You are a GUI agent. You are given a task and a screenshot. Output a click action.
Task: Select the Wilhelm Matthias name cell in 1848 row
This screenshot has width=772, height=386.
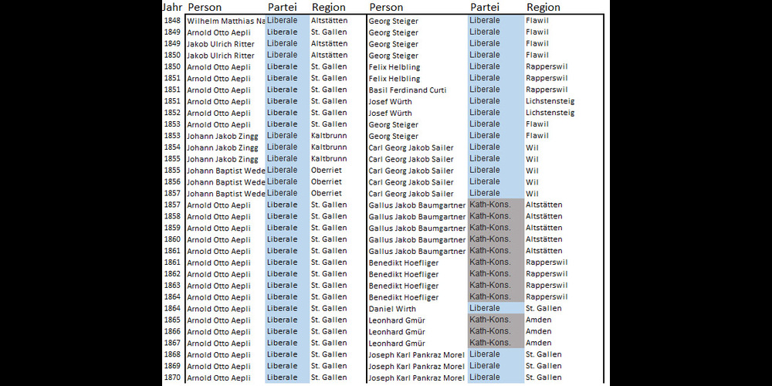[225, 21]
